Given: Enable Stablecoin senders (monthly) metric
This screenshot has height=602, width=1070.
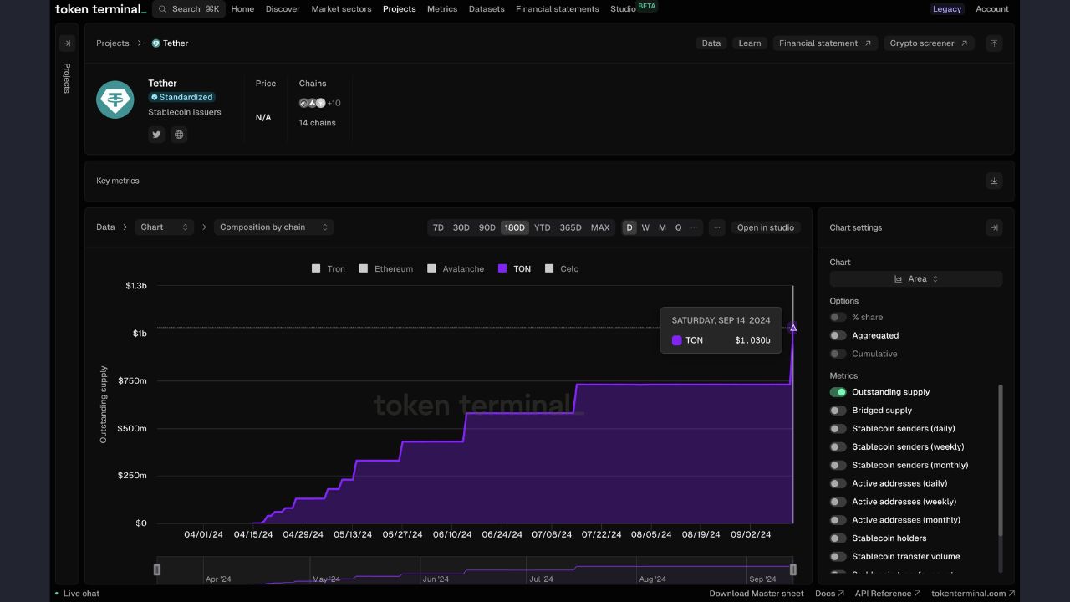Looking at the screenshot, I should (838, 466).
